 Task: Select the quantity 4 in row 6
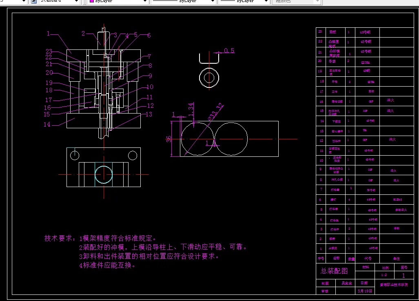click(x=349, y=200)
